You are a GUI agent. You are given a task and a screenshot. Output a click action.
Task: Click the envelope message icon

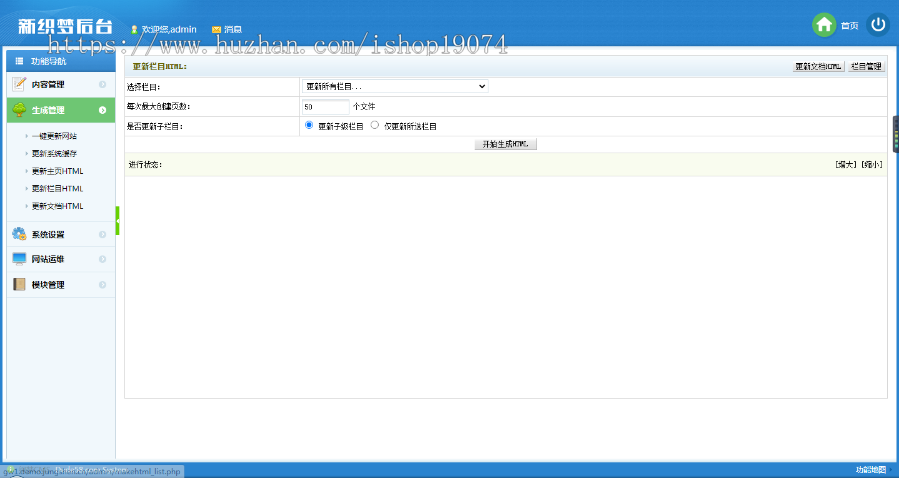click(216, 29)
